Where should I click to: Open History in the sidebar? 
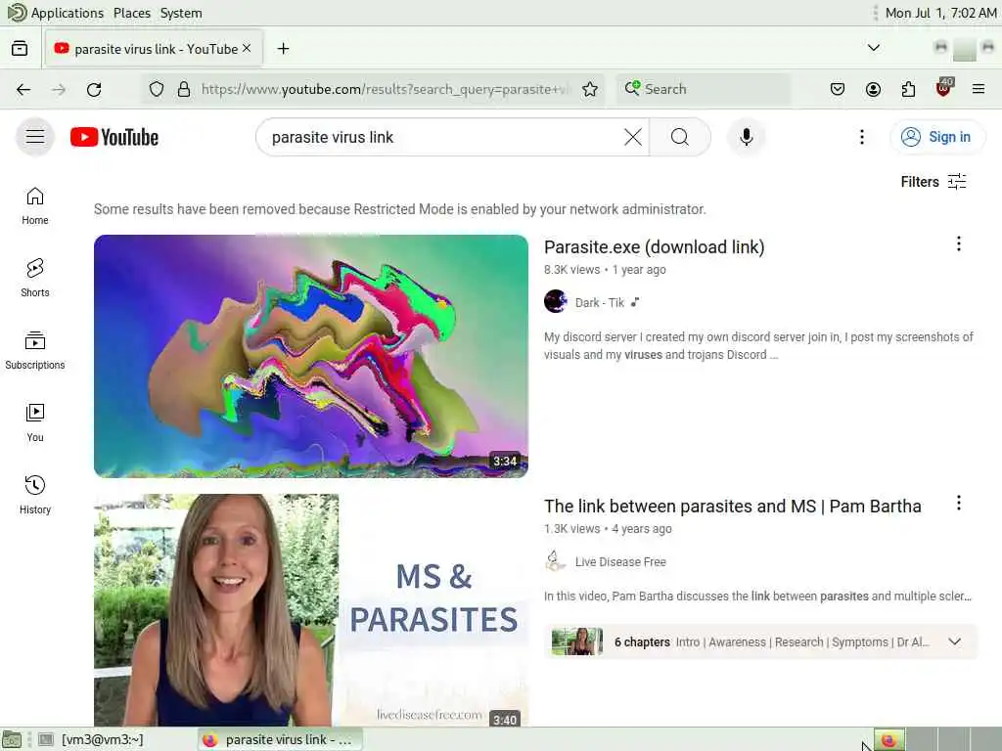point(35,495)
